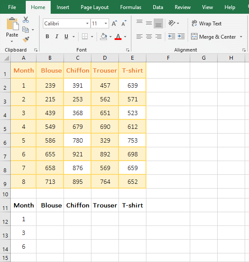Switch to the Insert tab
The image size is (249, 262).
63,7
